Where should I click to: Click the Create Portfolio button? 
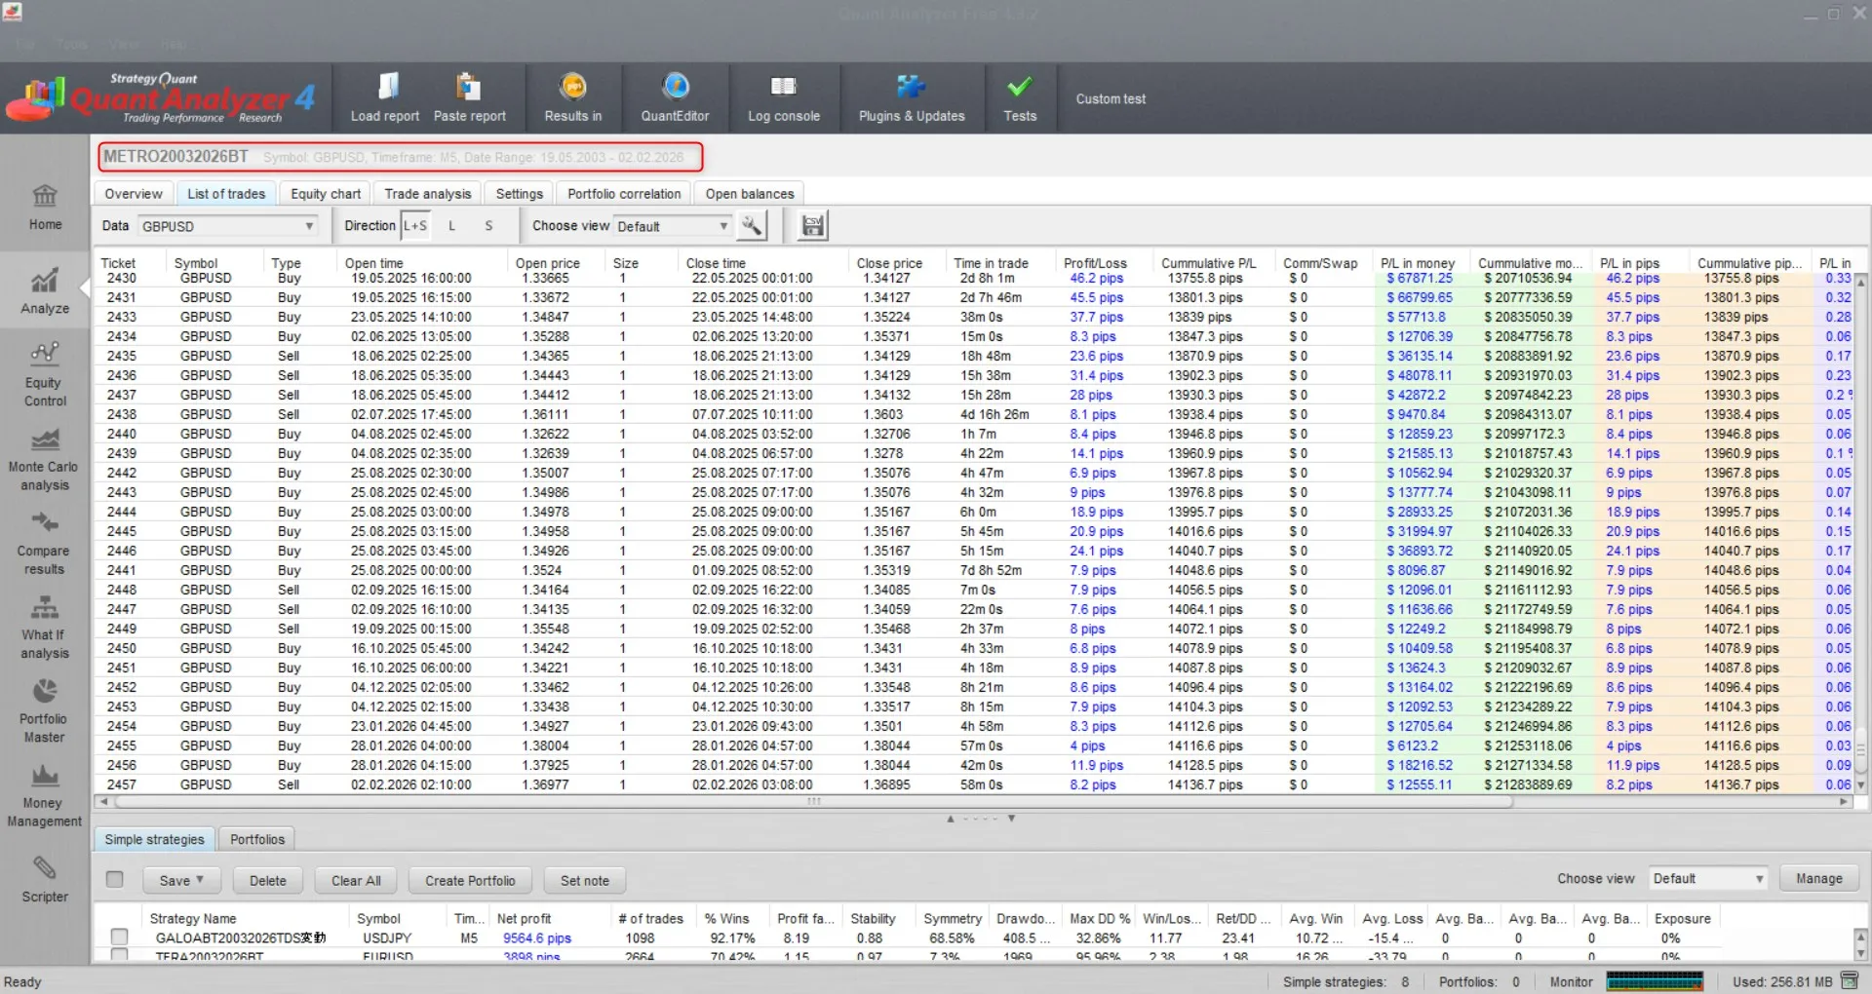[x=470, y=880]
